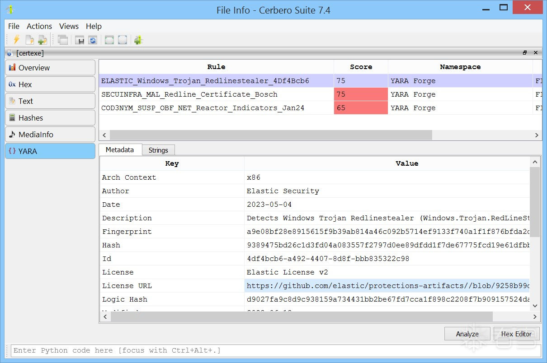Open the MediaInfo sidebar view
Image resolution: width=547 pixels, height=363 pixels.
(50, 135)
